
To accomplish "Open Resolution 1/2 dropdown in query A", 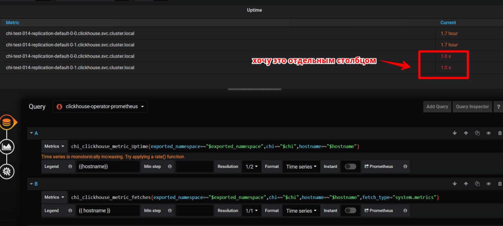I will point(251,166).
